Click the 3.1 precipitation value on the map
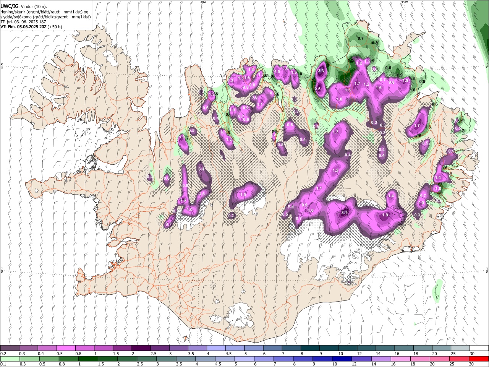Screen dimensions: 489x367 [344, 213]
